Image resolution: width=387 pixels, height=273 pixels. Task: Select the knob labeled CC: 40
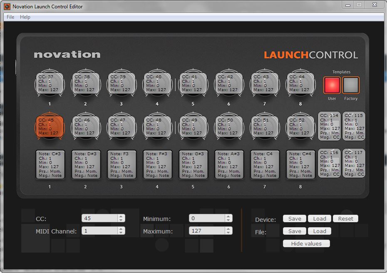(x=157, y=83)
